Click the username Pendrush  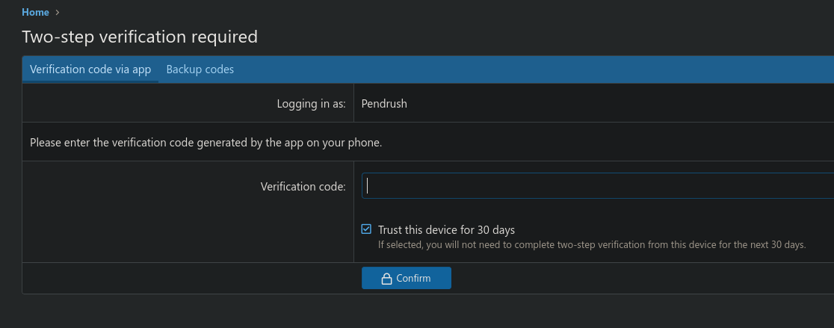tap(384, 104)
